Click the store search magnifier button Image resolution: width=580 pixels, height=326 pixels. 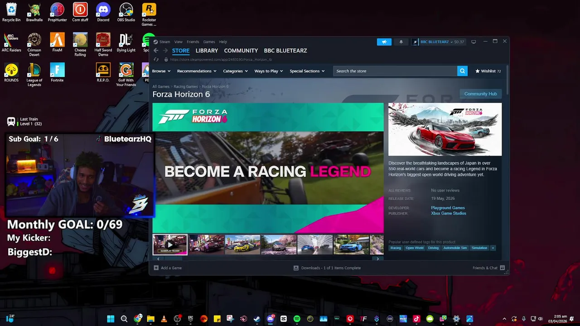(x=462, y=71)
